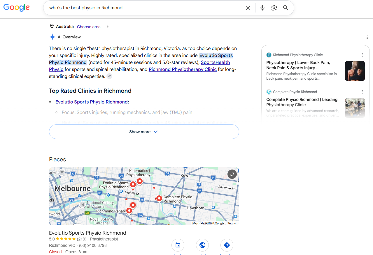Click the Complete Physio Richmond favicon
The height and width of the screenshot is (255, 373).
pyautogui.click(x=269, y=92)
